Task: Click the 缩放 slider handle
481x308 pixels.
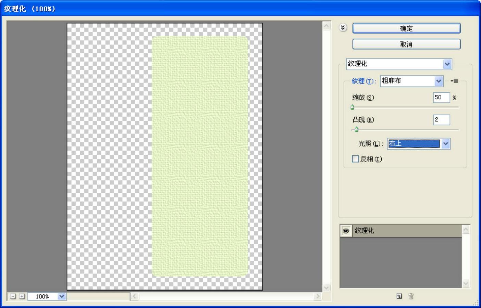Action: 353,107
